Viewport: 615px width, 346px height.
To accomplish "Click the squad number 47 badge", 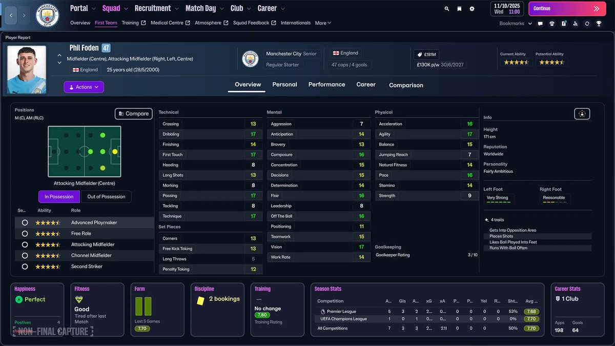I will pos(106,48).
